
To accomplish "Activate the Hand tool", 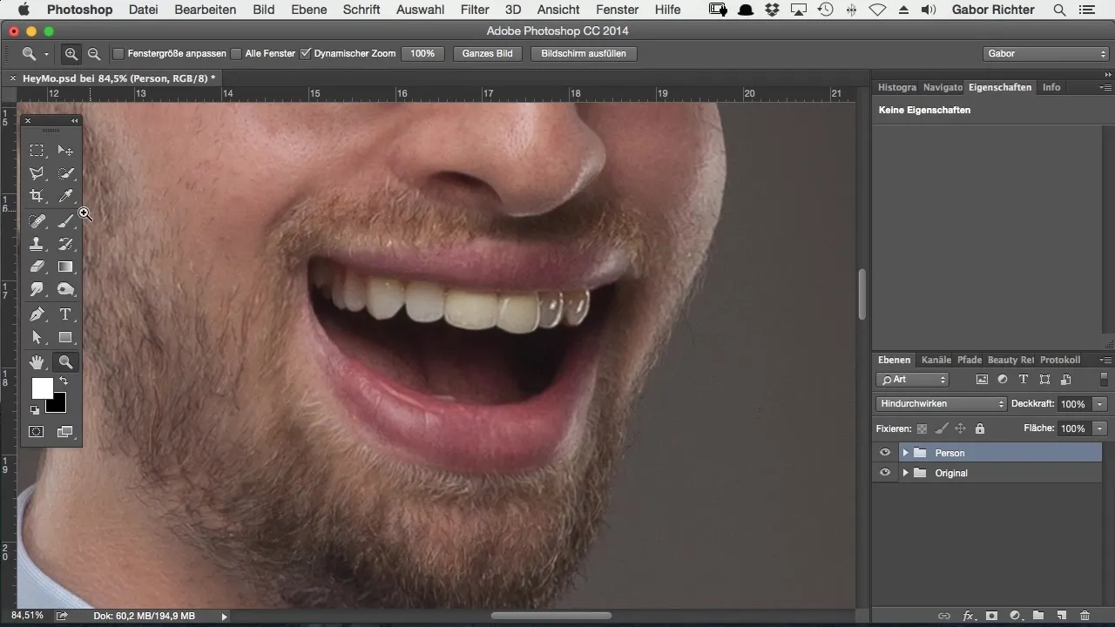I will coord(37,361).
